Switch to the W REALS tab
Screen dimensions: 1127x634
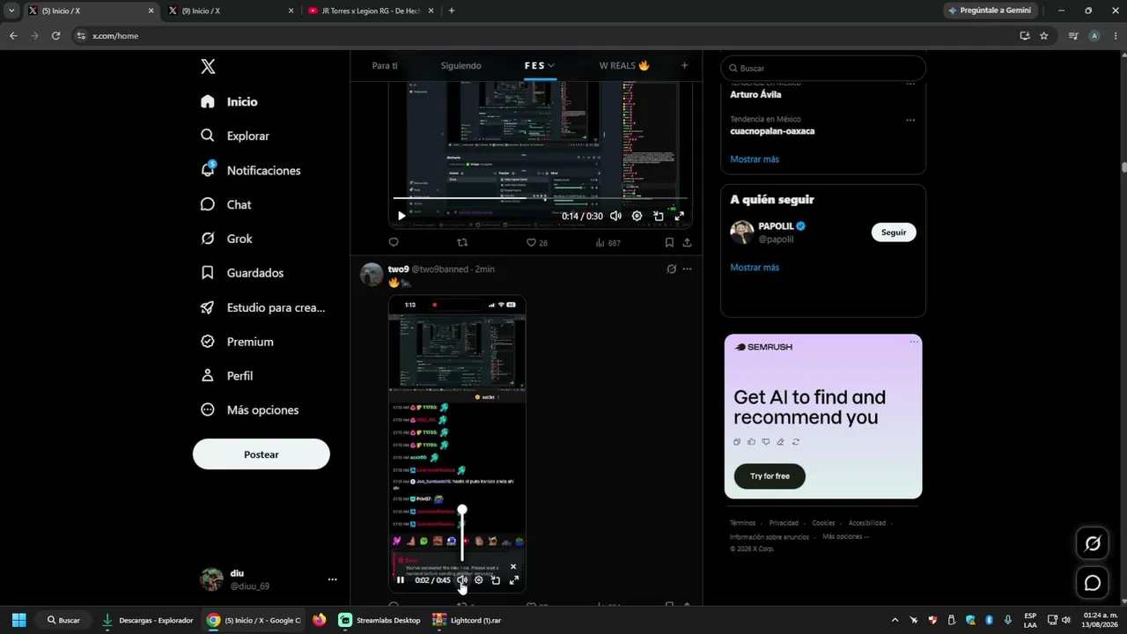click(x=624, y=65)
